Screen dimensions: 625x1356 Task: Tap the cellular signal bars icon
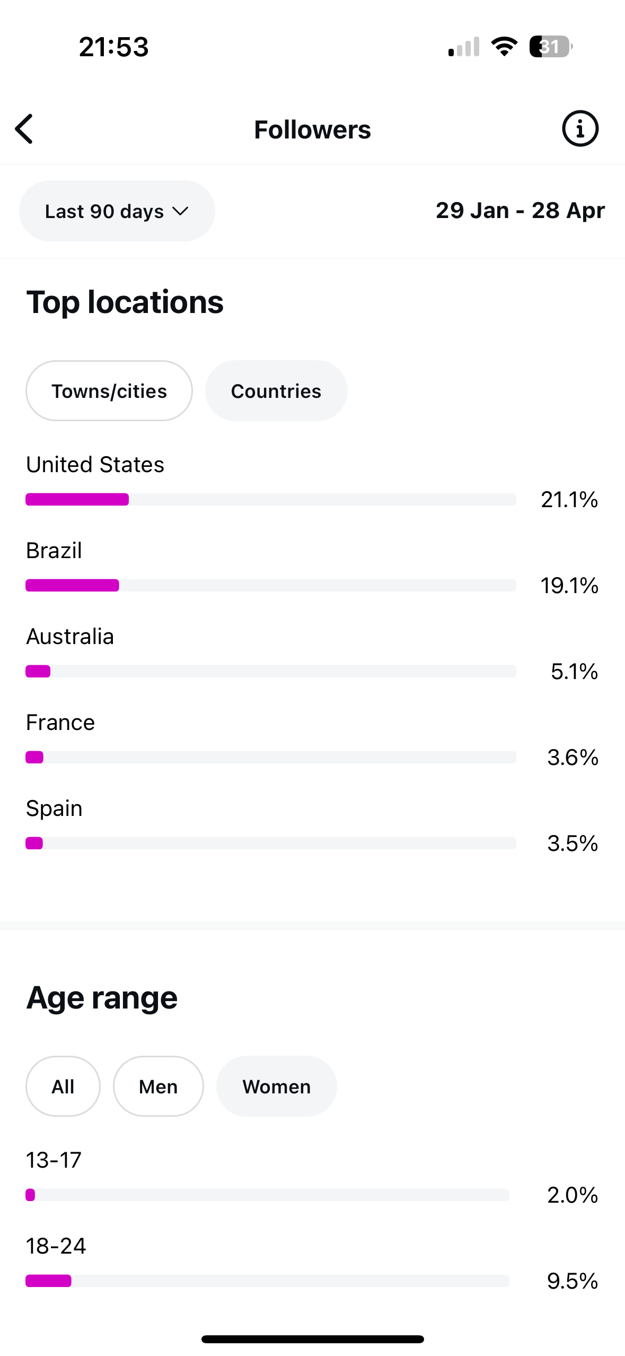464,47
